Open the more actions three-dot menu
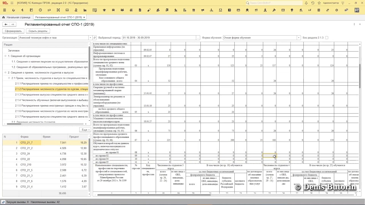Screen dimensions: 365x205 click(354, 24)
